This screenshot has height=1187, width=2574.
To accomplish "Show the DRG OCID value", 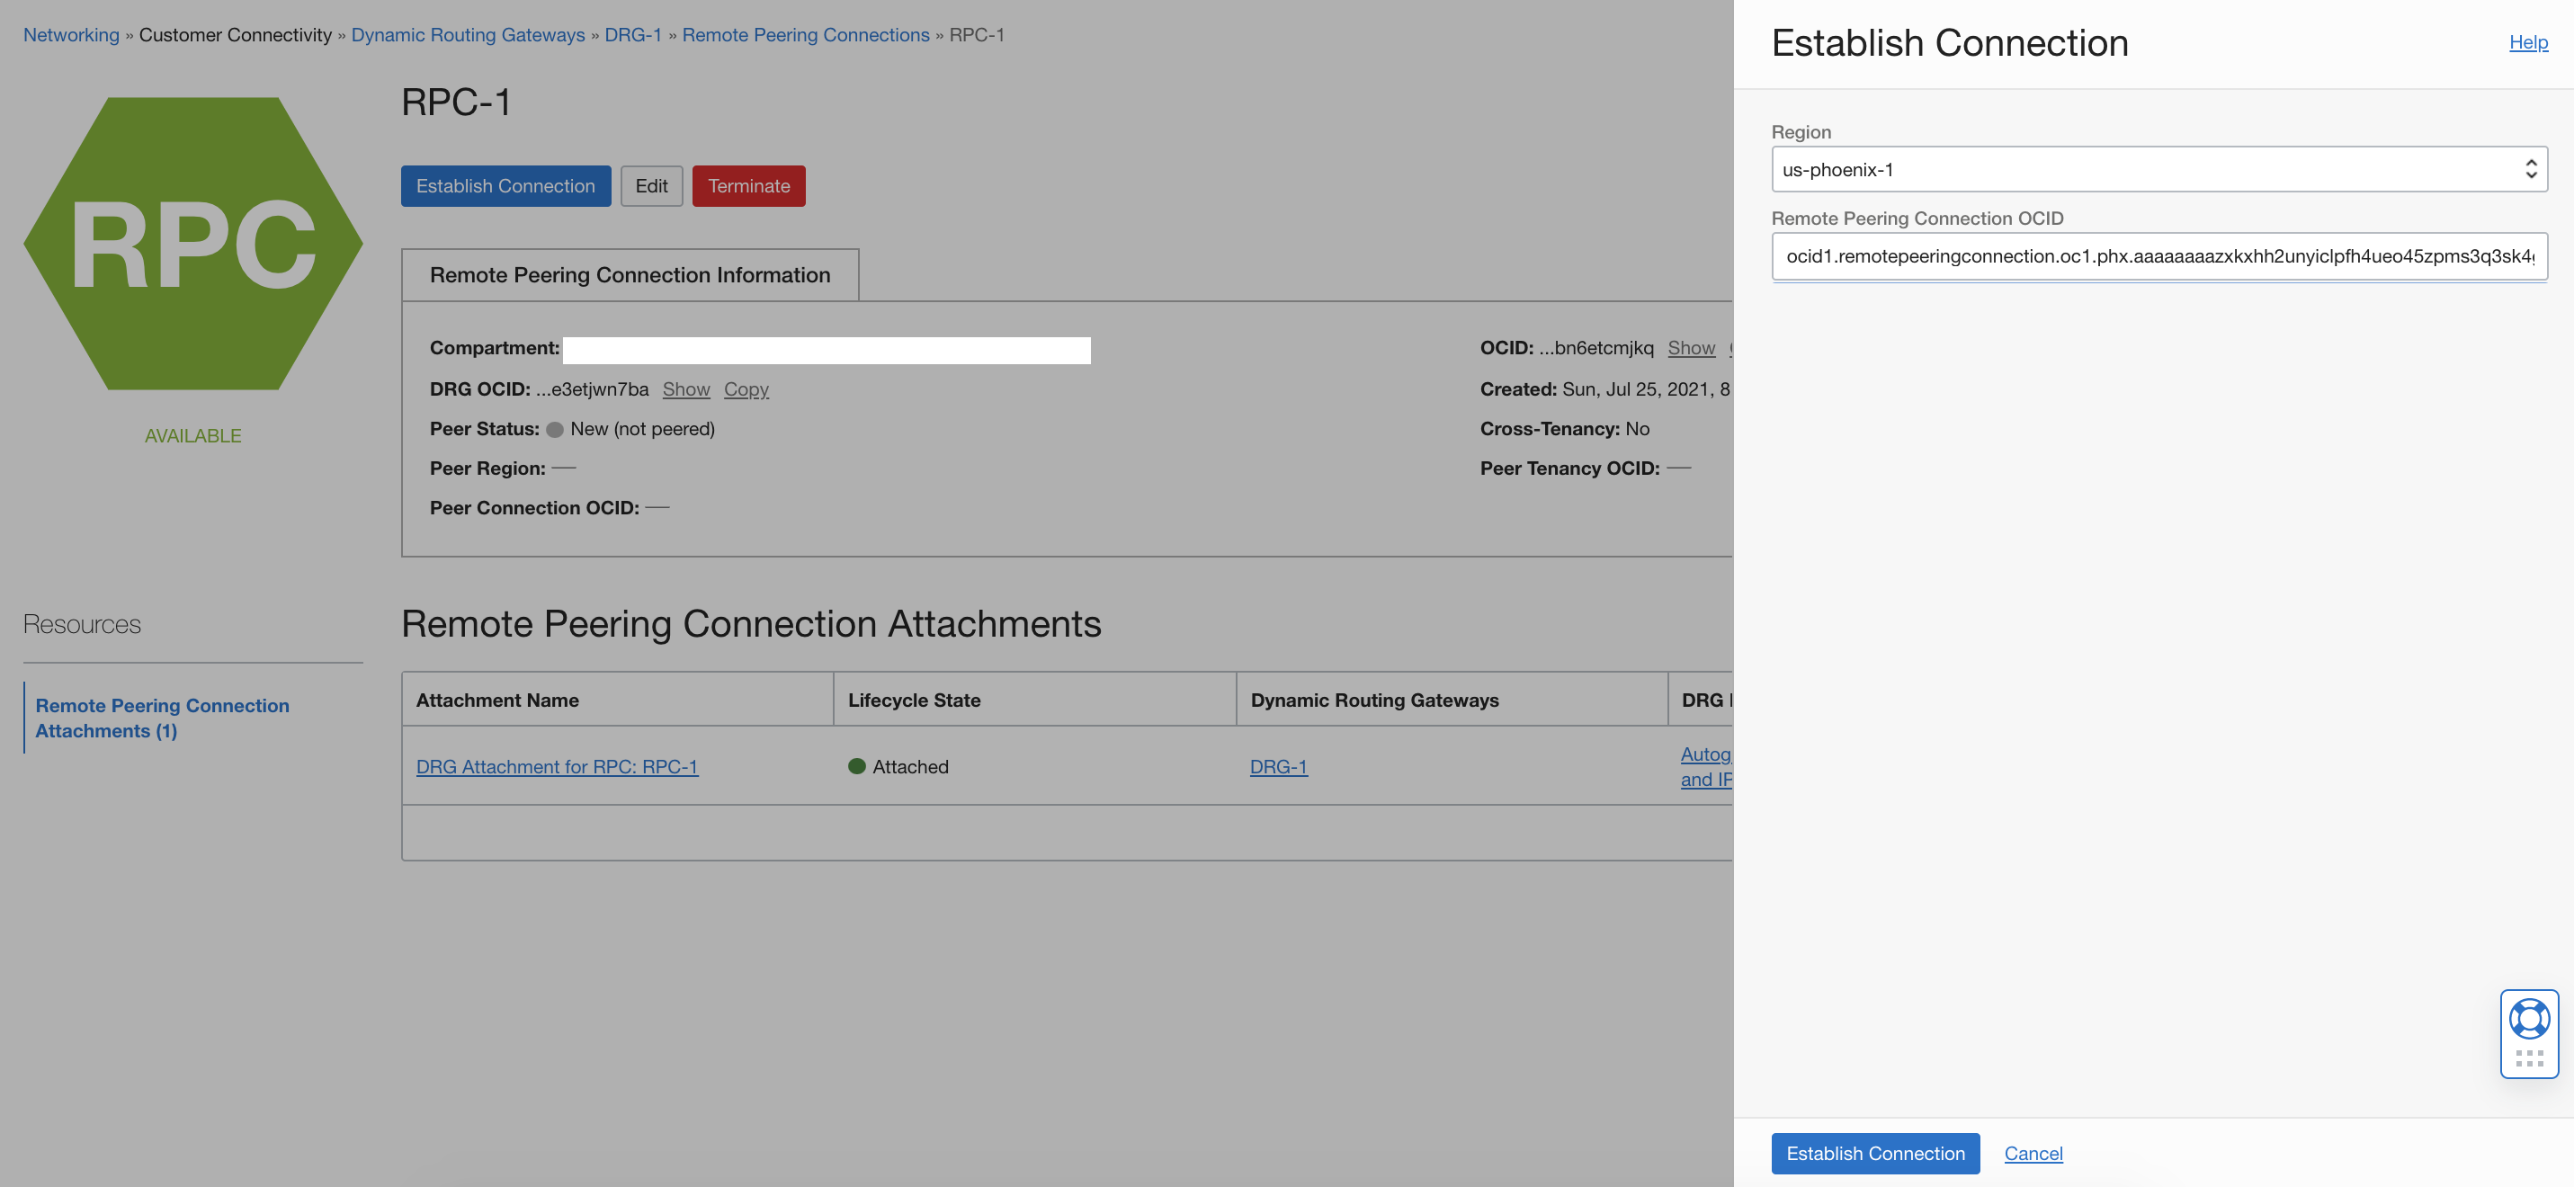I will (x=685, y=388).
